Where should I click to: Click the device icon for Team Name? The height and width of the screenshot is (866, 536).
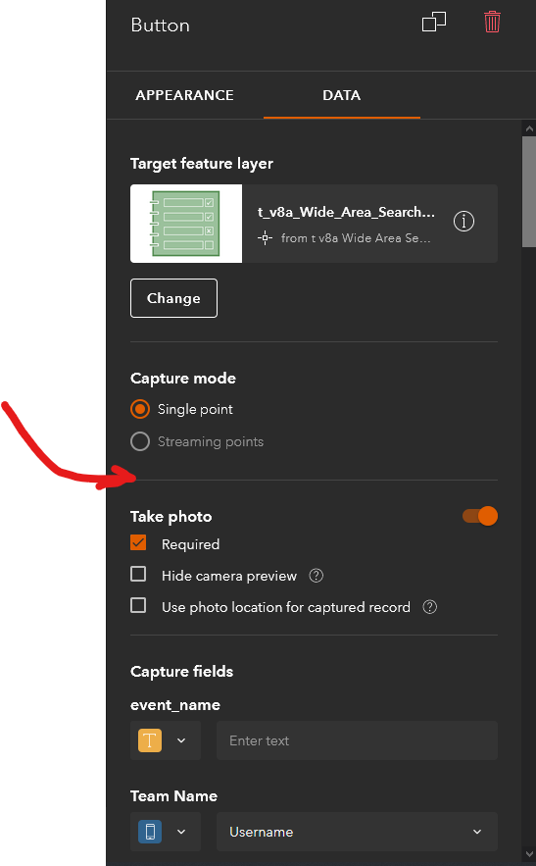pyautogui.click(x=150, y=832)
